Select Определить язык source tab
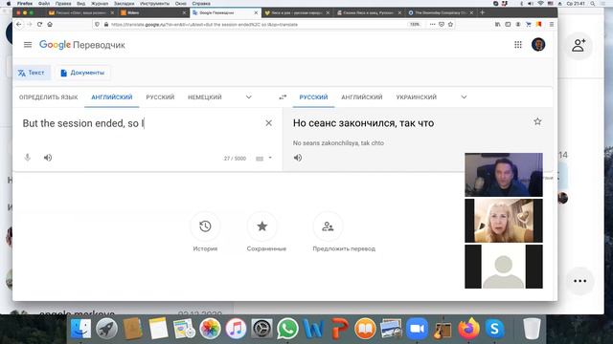This screenshot has width=613, height=344. click(49, 97)
